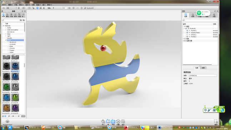The width and height of the screenshot is (231, 130).
Task: Open the 纹理 library tab
Action: click(19, 15)
